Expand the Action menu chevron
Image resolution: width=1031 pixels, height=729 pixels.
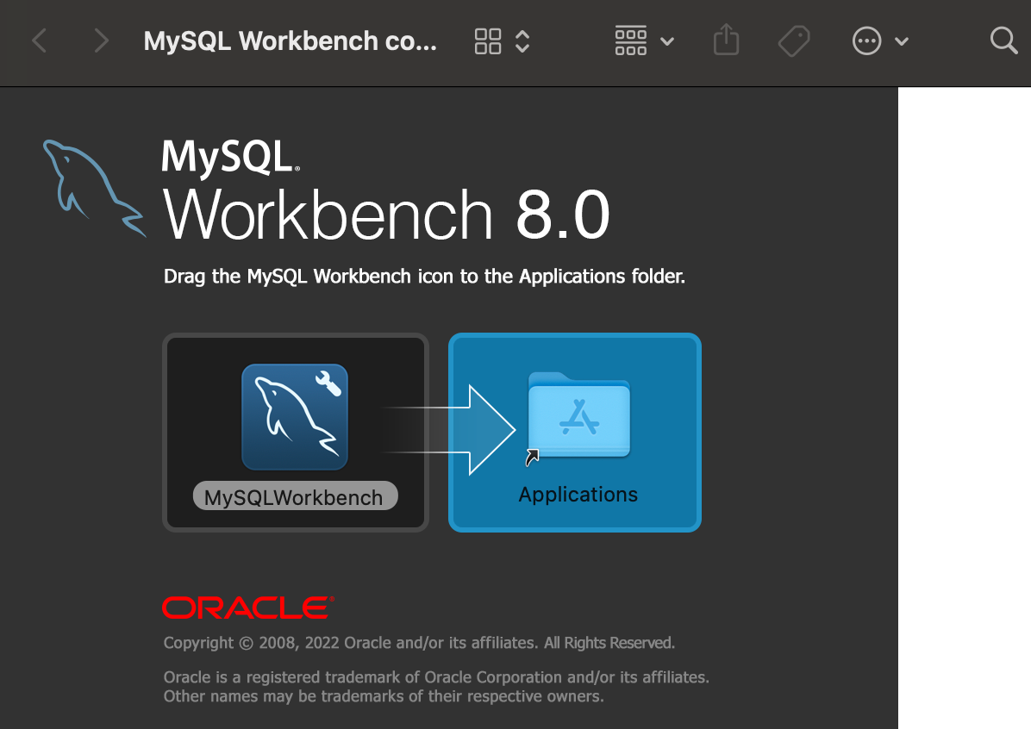point(902,41)
